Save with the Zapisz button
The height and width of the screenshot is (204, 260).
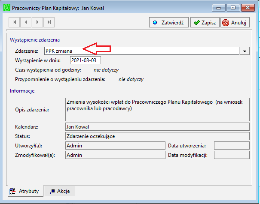click(205, 22)
